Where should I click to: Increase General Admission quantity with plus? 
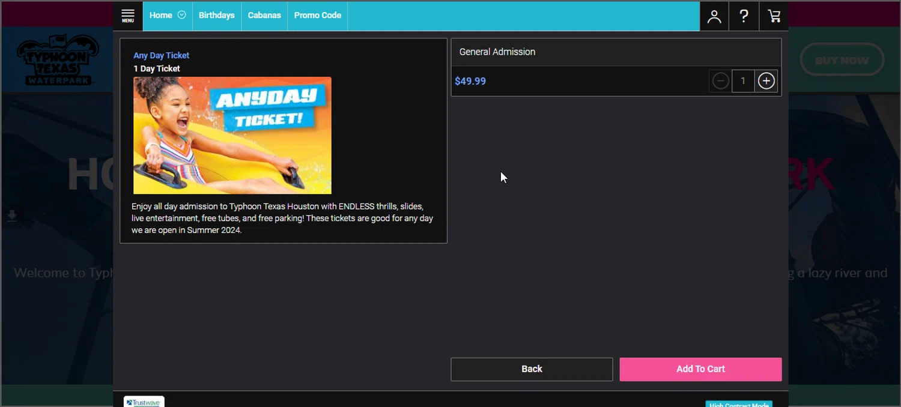766,81
